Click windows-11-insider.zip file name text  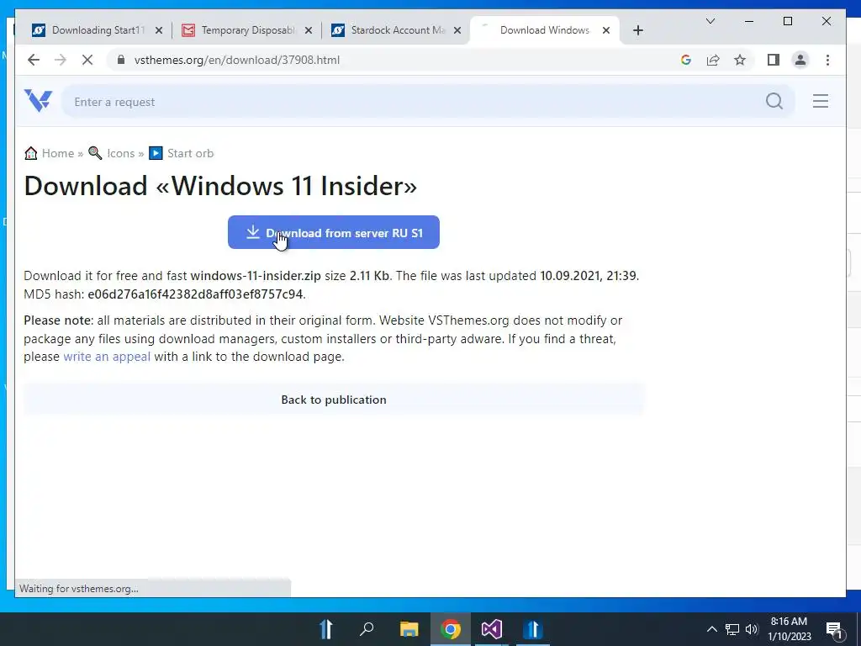256,276
